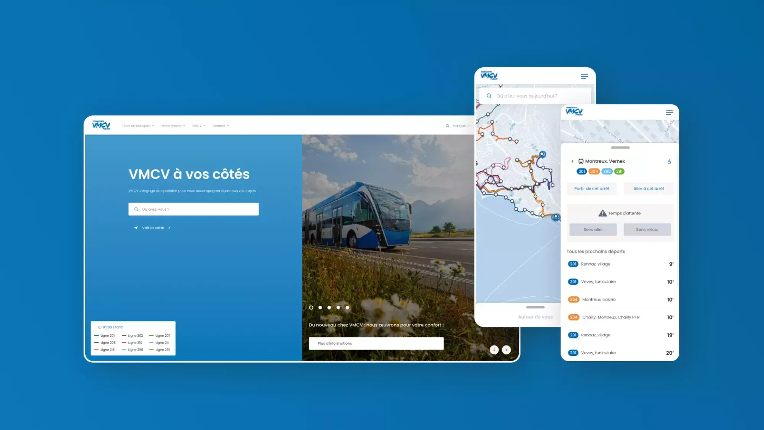Screen dimensions: 764x430
Task: Select the second carousel dot
Action: tap(320, 307)
